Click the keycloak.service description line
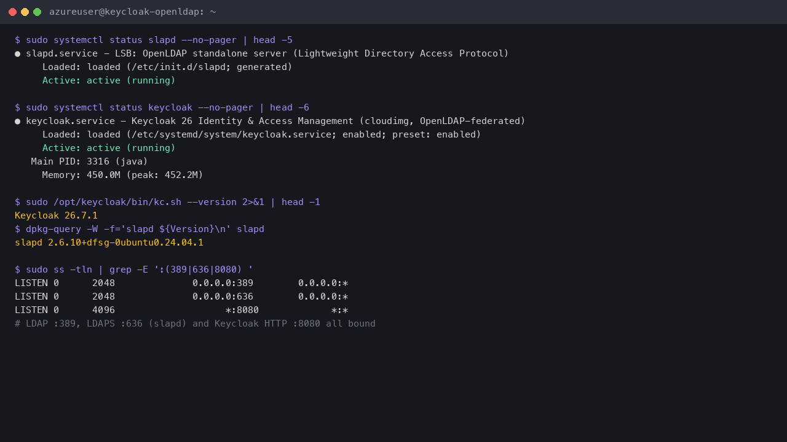 click(x=270, y=121)
